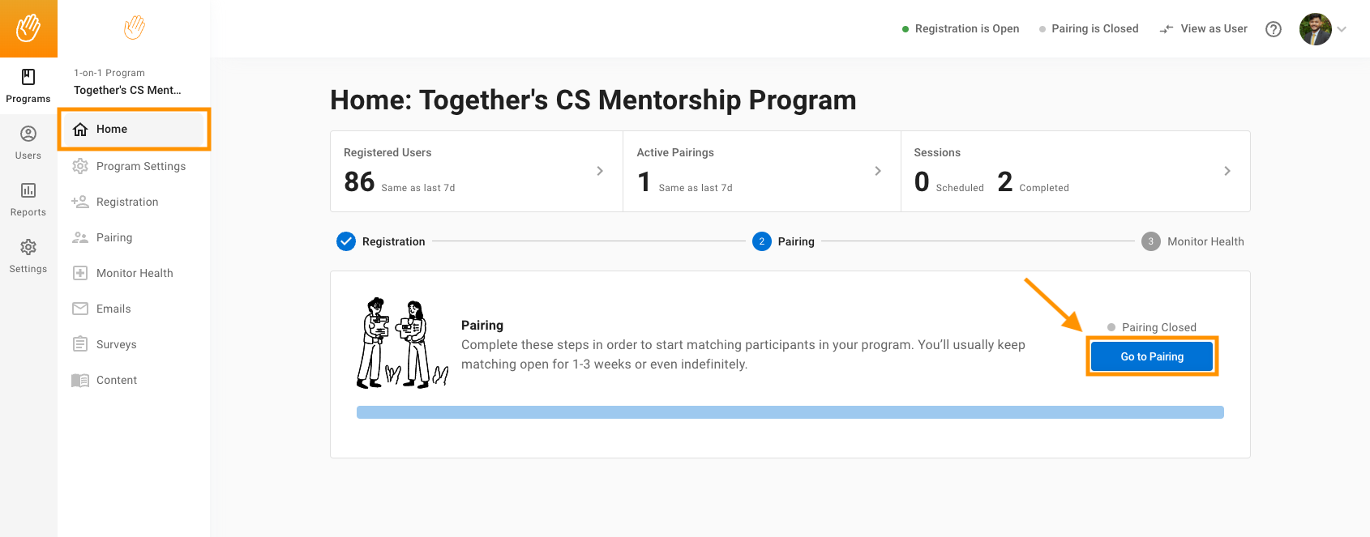Open Reports from the left rail
This screenshot has width=1370, height=537.
[x=28, y=199]
